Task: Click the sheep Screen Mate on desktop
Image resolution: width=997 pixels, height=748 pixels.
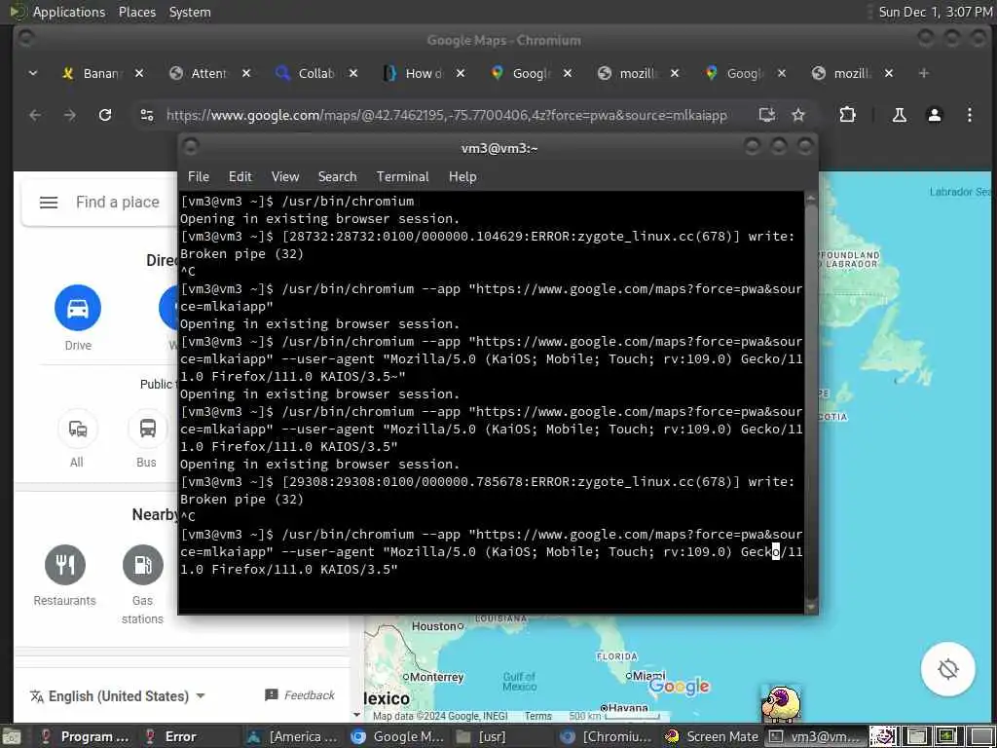Action: point(782,703)
